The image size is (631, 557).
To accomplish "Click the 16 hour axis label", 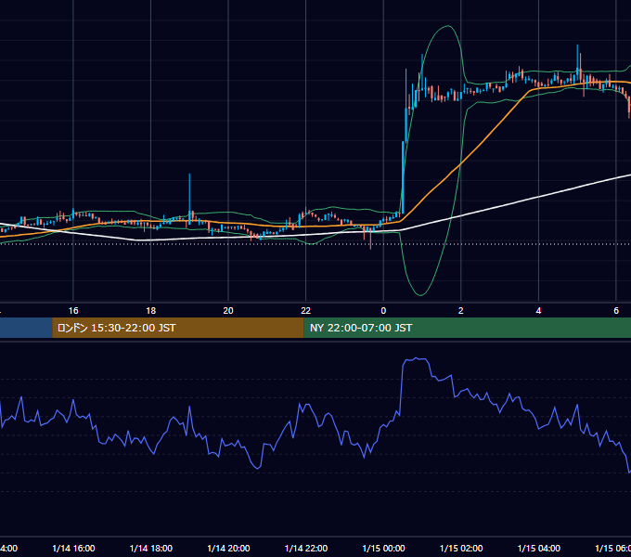I will [x=73, y=311].
